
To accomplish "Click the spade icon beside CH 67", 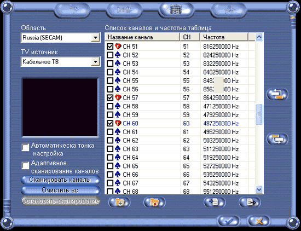I will (118, 183).
